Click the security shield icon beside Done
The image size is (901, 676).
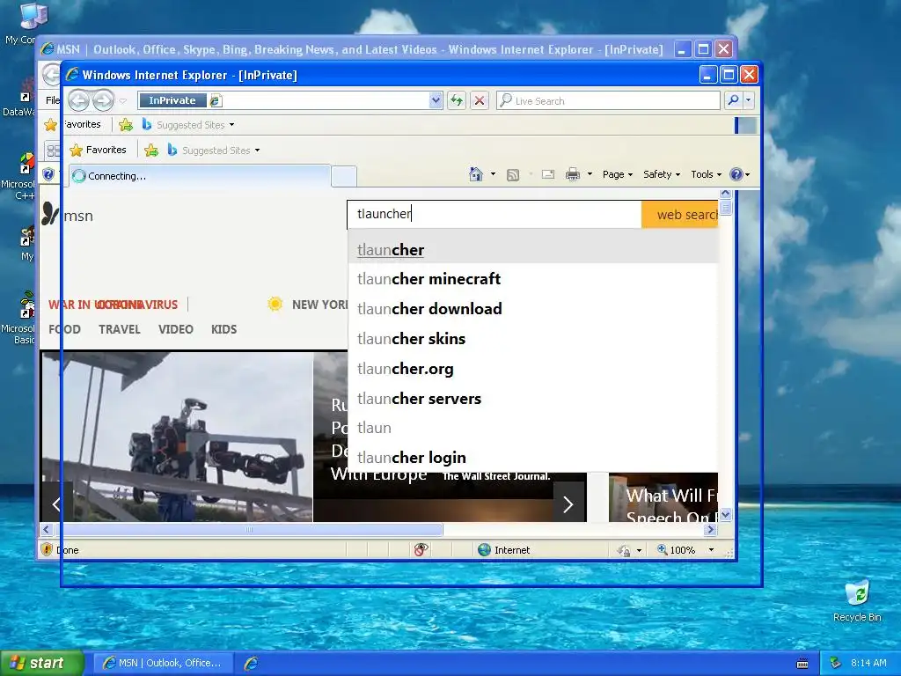click(48, 549)
